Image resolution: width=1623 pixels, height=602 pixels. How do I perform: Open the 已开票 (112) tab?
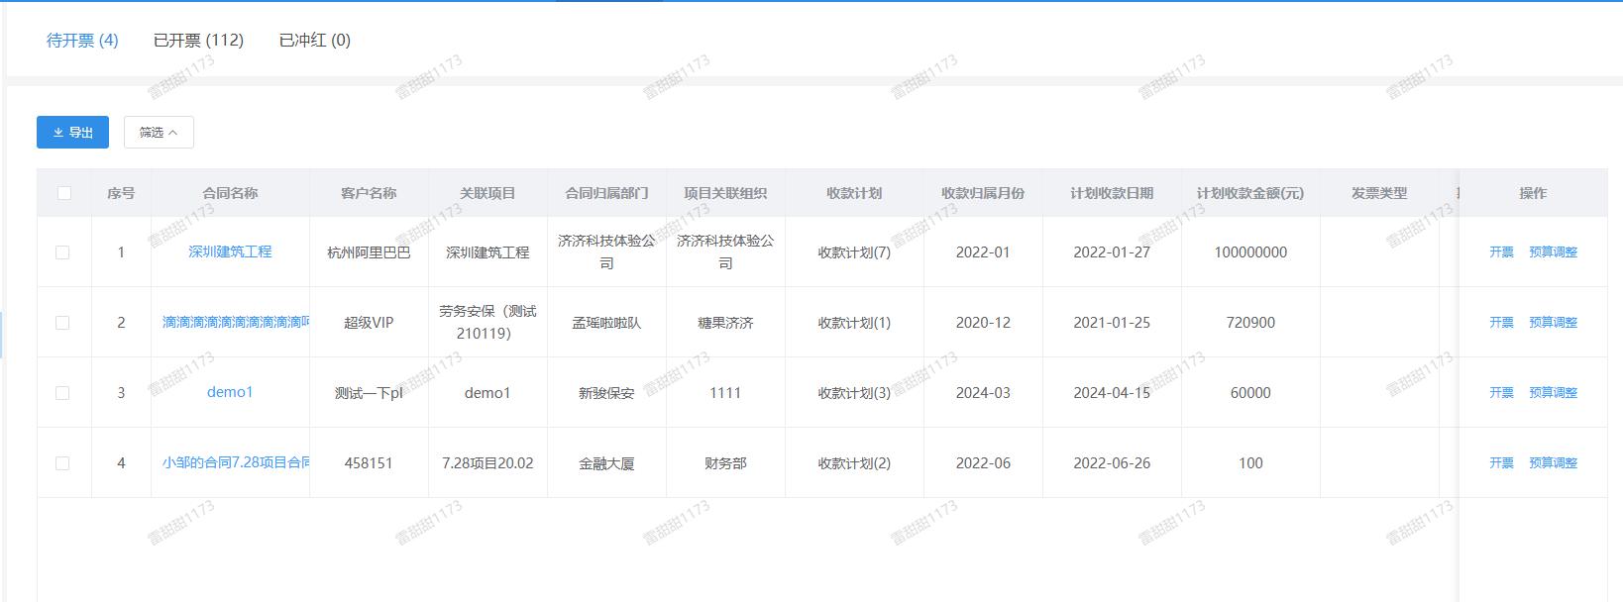coord(198,41)
